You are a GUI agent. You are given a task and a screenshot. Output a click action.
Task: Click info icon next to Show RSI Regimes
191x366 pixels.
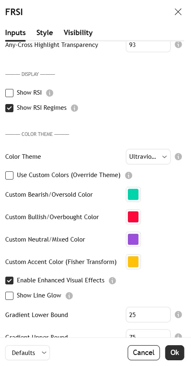74,108
